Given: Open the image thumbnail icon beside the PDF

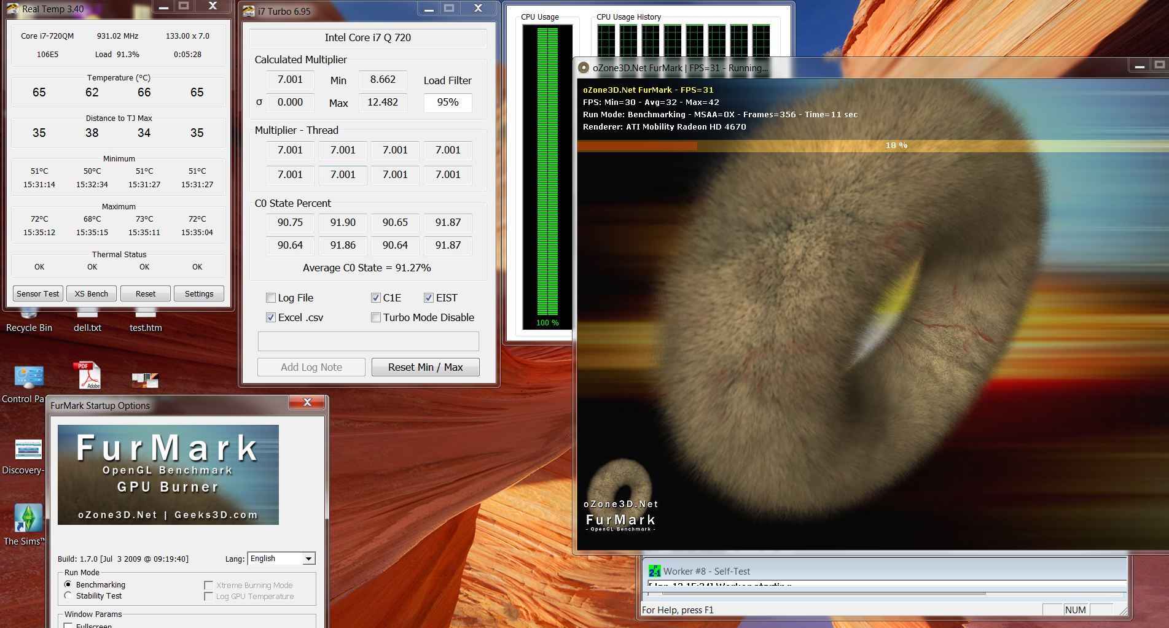Looking at the screenshot, I should click(146, 380).
